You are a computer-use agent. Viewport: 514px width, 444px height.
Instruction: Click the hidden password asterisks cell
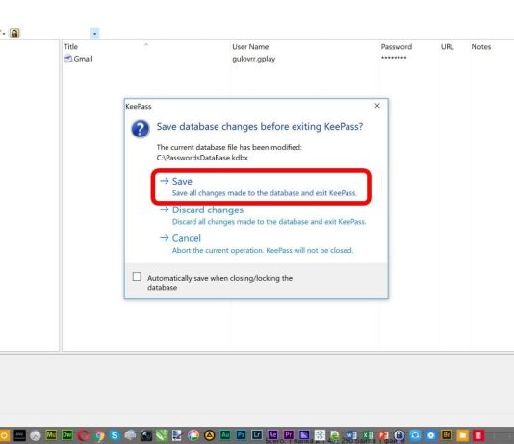click(394, 58)
